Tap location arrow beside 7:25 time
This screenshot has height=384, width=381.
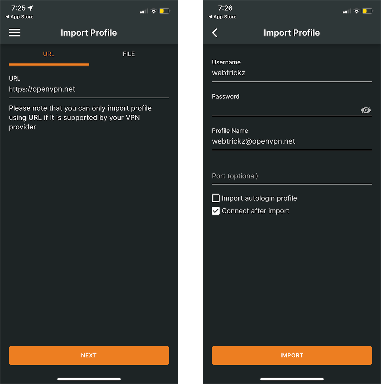(30, 8)
